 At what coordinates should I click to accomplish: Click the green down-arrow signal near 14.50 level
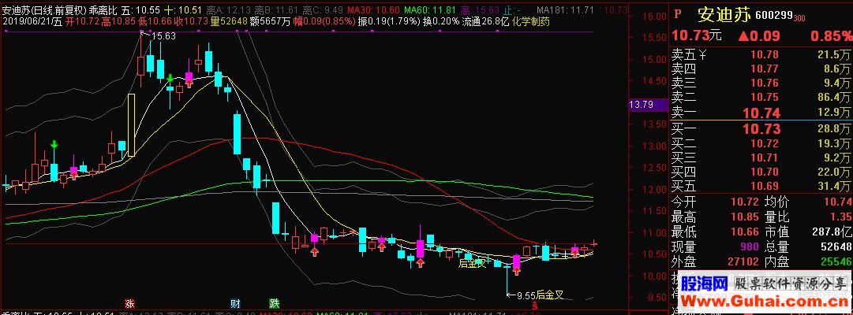tap(170, 78)
